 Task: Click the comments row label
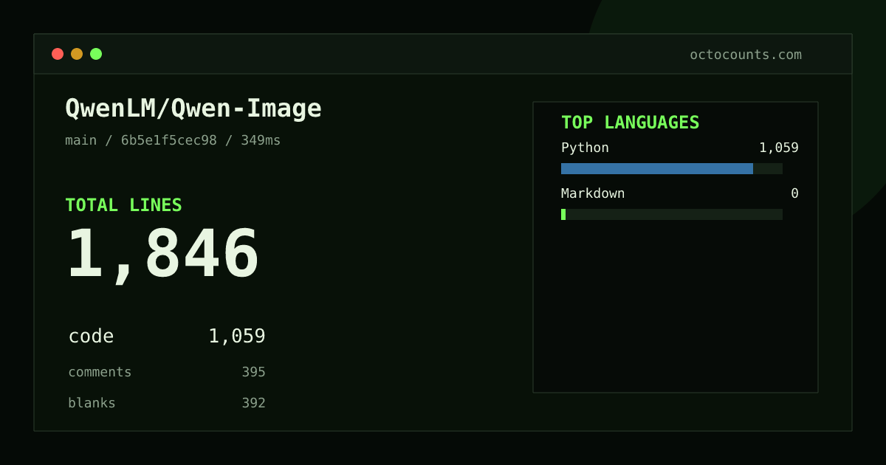click(100, 372)
